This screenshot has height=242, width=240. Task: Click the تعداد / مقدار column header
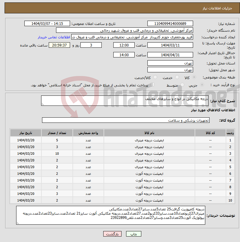click(57, 133)
